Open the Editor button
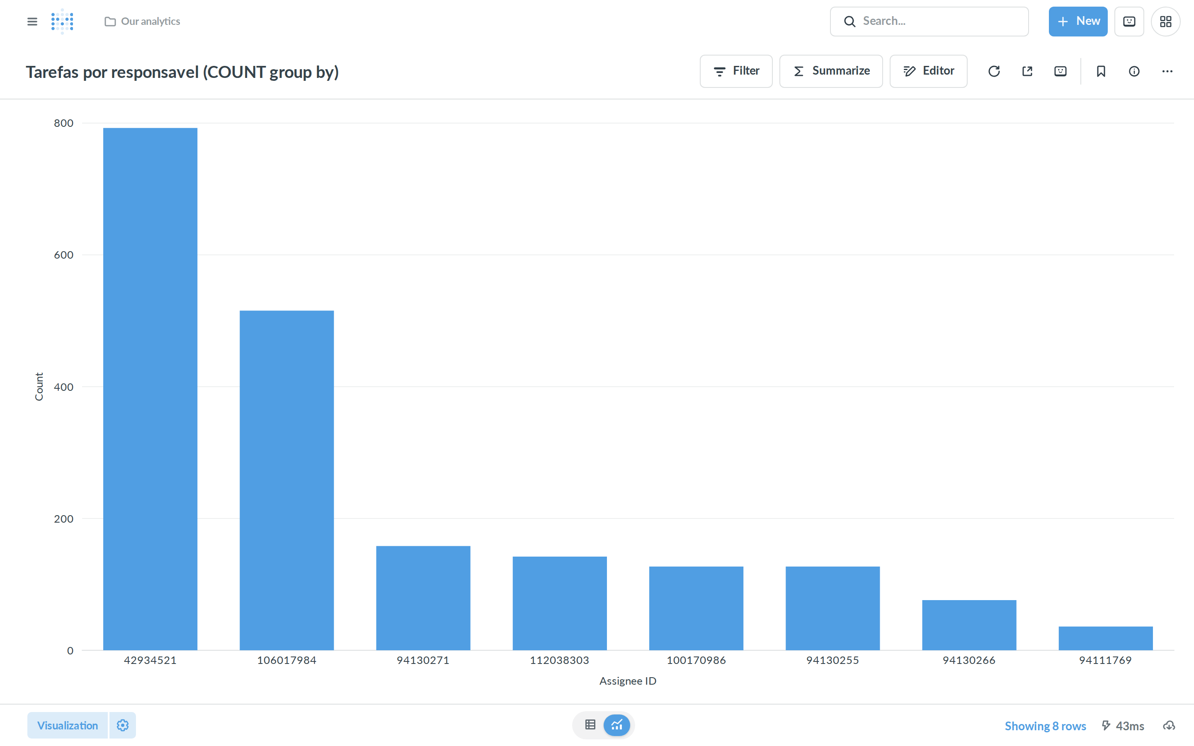This screenshot has width=1194, height=746. tap(928, 71)
